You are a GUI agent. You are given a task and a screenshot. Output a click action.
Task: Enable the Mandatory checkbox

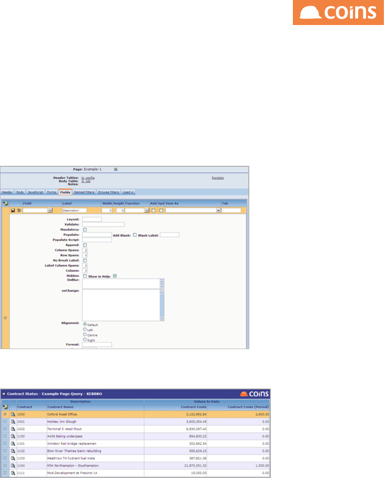(x=85, y=229)
